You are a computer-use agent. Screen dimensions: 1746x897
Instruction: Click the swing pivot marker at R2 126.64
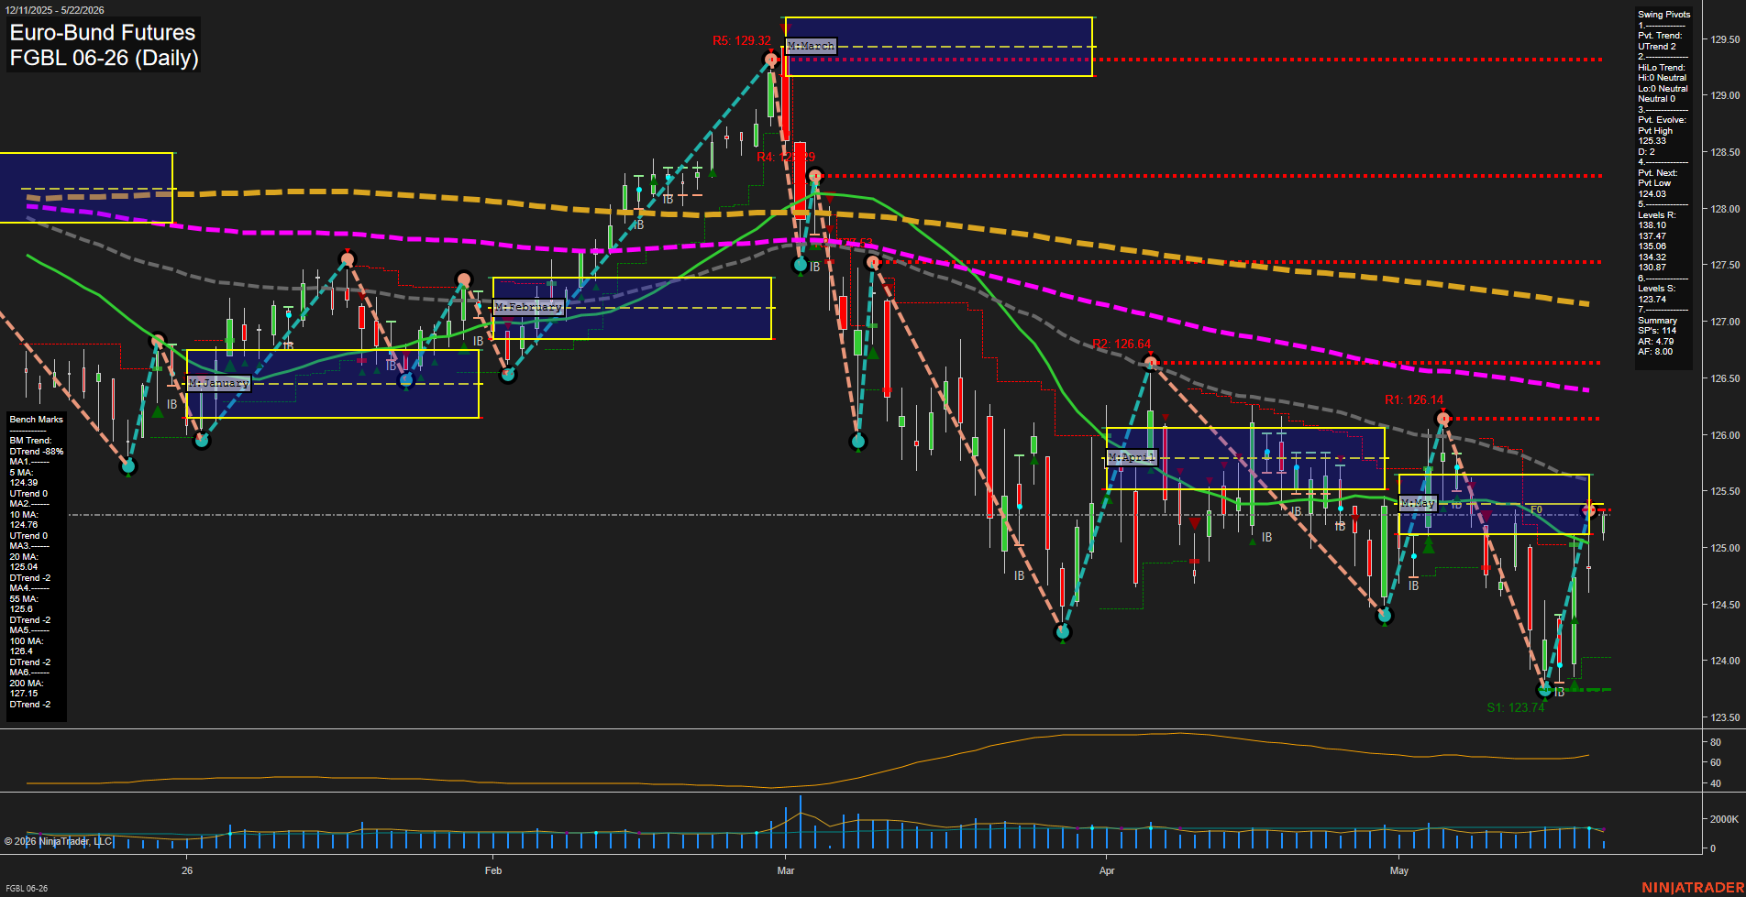[x=1151, y=363]
